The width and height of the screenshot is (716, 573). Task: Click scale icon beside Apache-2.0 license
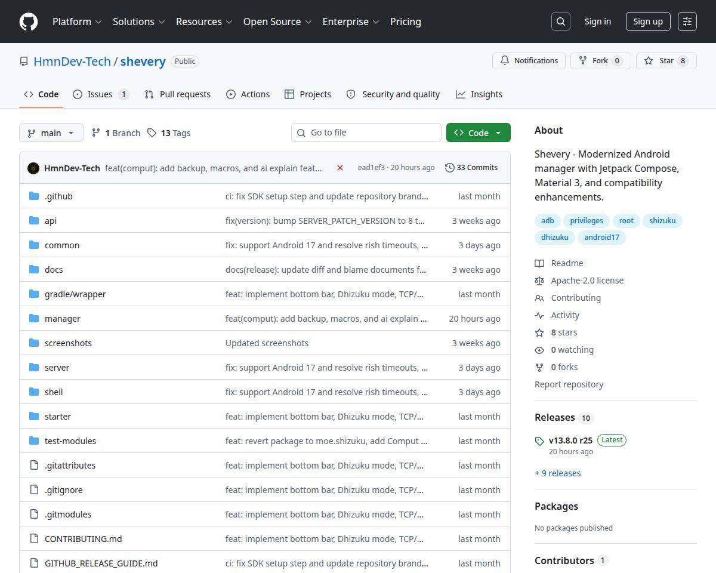pyautogui.click(x=539, y=281)
